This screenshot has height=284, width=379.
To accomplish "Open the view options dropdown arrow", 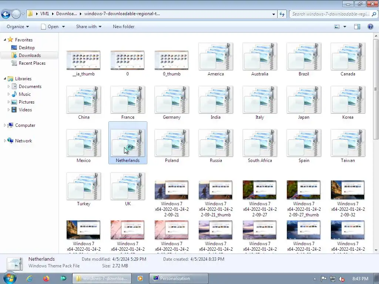I will click(345, 27).
